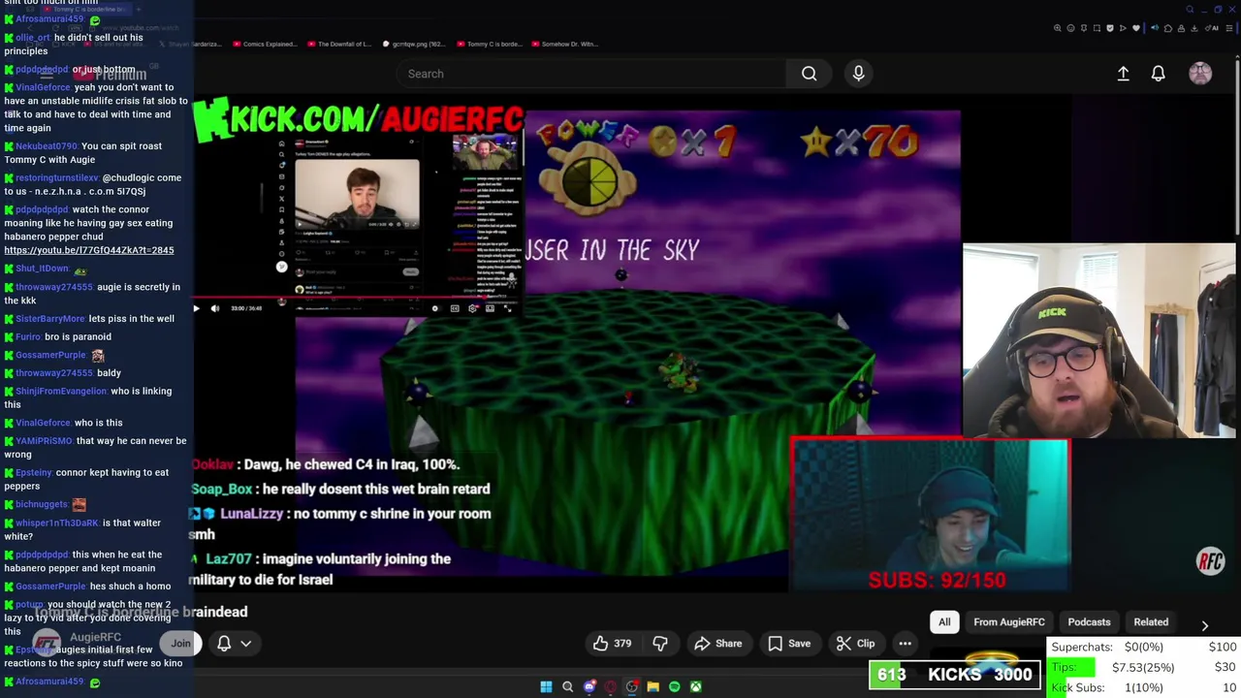Image resolution: width=1241 pixels, height=698 pixels.
Task: Click browser toolbar heart icon
Action: pyautogui.click(x=1136, y=28)
